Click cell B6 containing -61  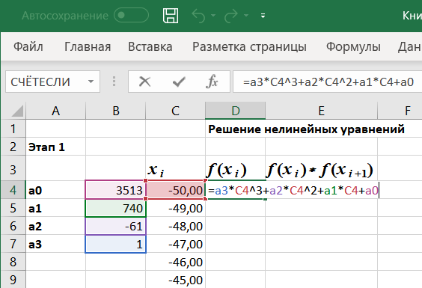[116, 226]
